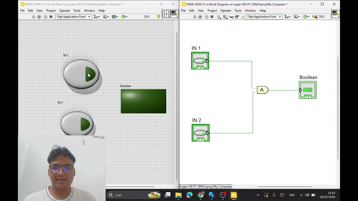Screen dimensions: 358x201
Task: Click Step Over icon in Block Diagram
Action: [237, 17]
